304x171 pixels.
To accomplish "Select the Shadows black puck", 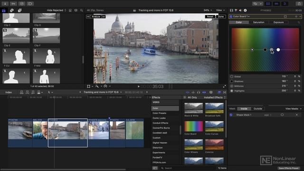I will [x=265, y=50].
